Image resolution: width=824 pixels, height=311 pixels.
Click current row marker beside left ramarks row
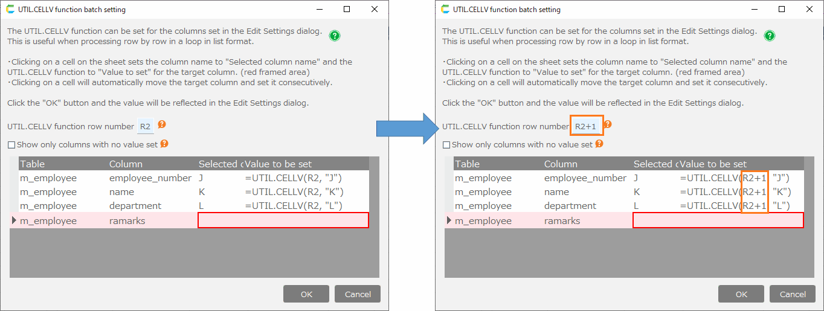(14, 220)
